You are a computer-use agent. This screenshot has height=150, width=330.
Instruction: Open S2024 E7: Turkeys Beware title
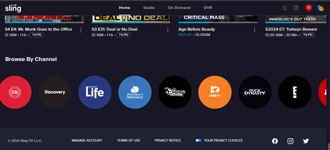tap(291, 29)
